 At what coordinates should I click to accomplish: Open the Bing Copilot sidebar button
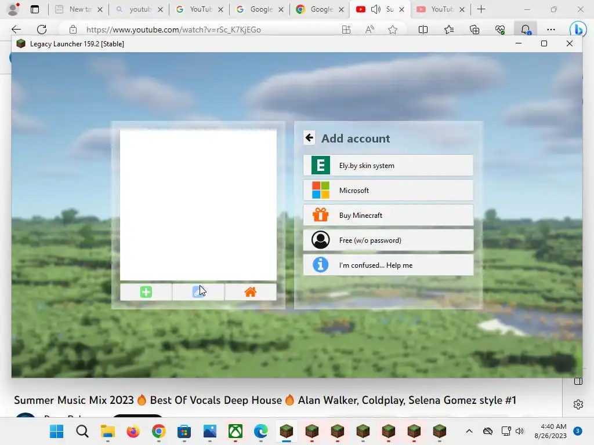[x=578, y=30]
